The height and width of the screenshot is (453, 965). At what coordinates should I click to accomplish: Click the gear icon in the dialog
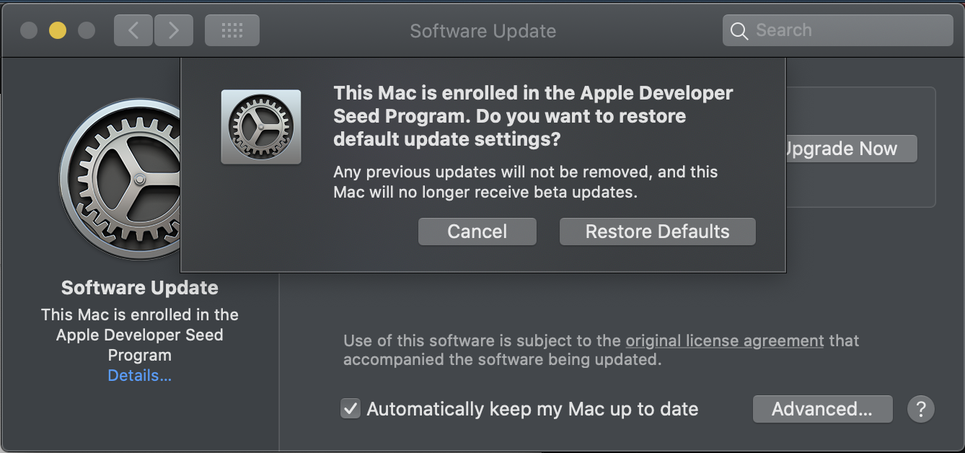pyautogui.click(x=261, y=127)
